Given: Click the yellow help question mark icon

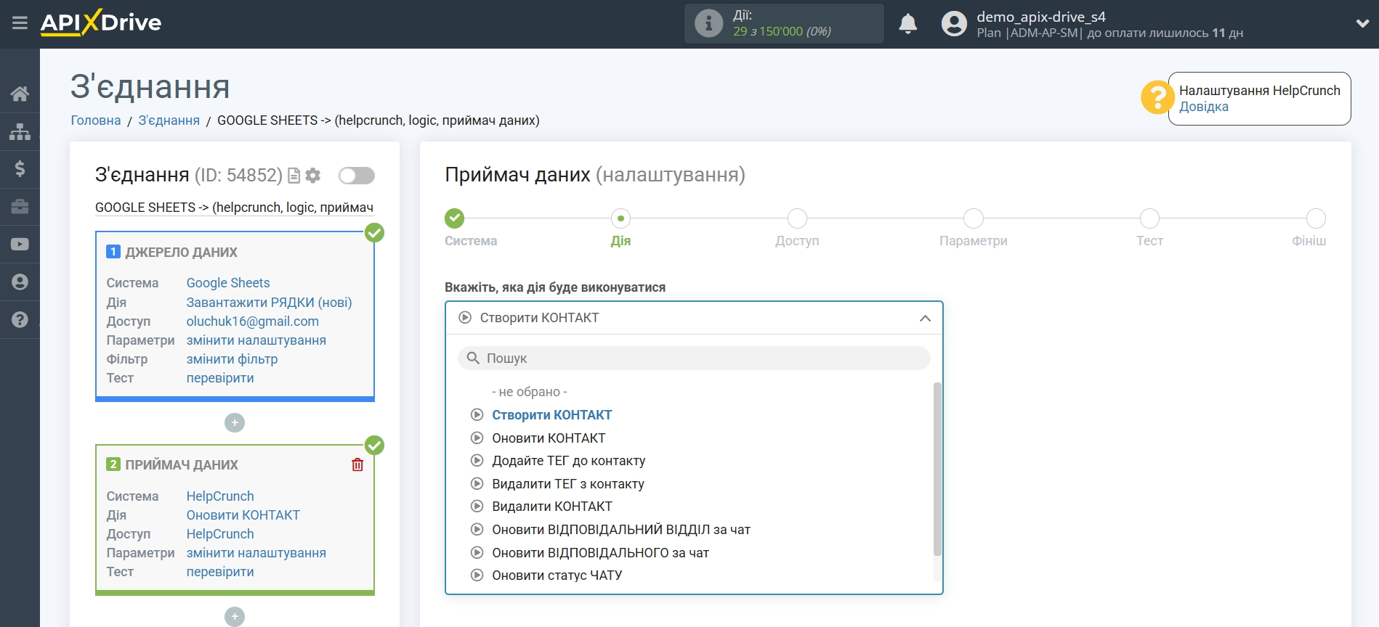Looking at the screenshot, I should click(x=1157, y=97).
